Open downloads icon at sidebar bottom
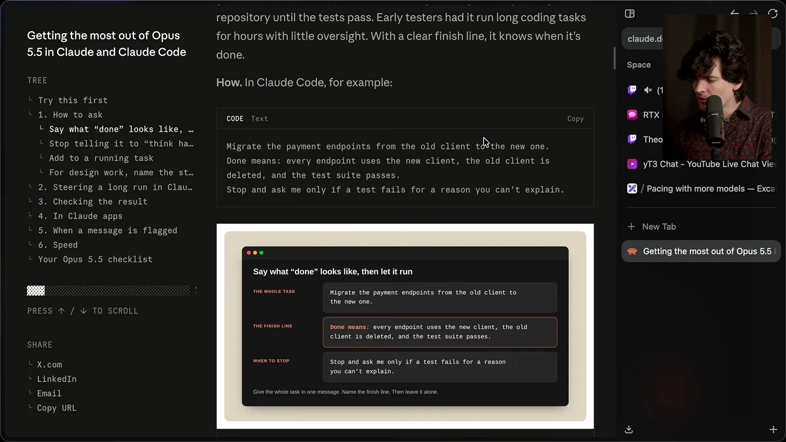This screenshot has height=442, width=786. click(x=629, y=430)
